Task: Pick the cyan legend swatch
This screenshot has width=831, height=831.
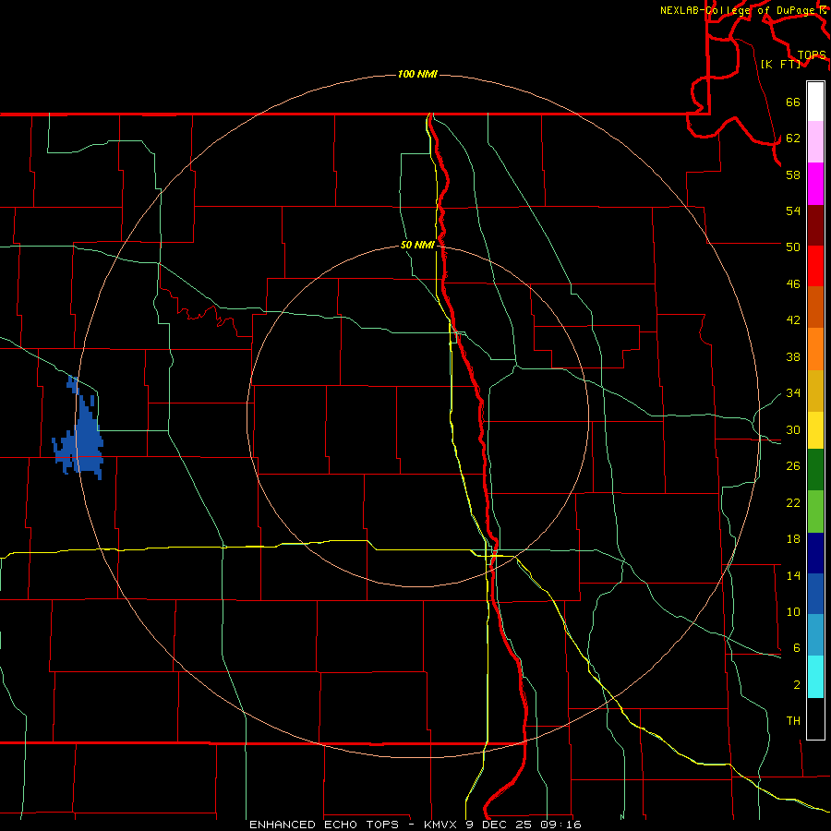Action: pos(815,677)
